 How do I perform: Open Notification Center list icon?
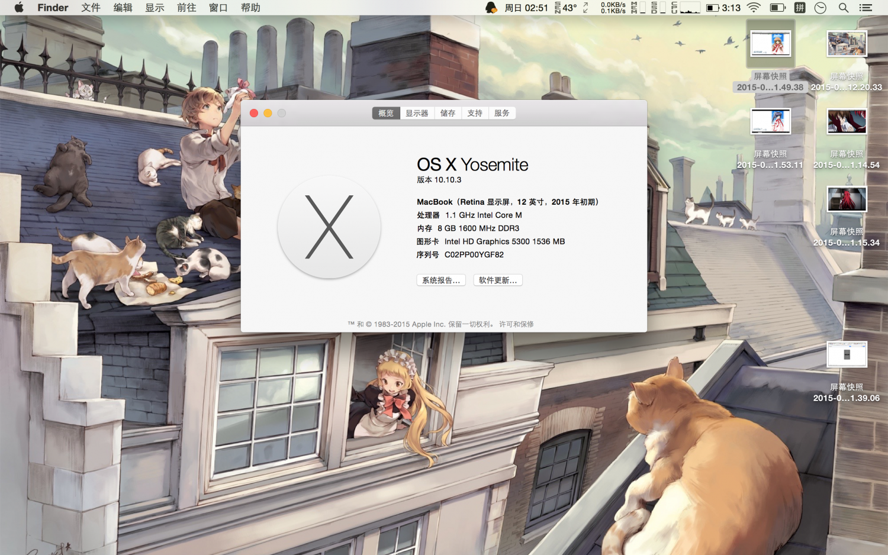coord(866,8)
